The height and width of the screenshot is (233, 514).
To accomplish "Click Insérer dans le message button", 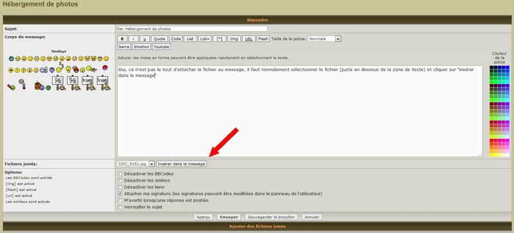I will [x=181, y=164].
